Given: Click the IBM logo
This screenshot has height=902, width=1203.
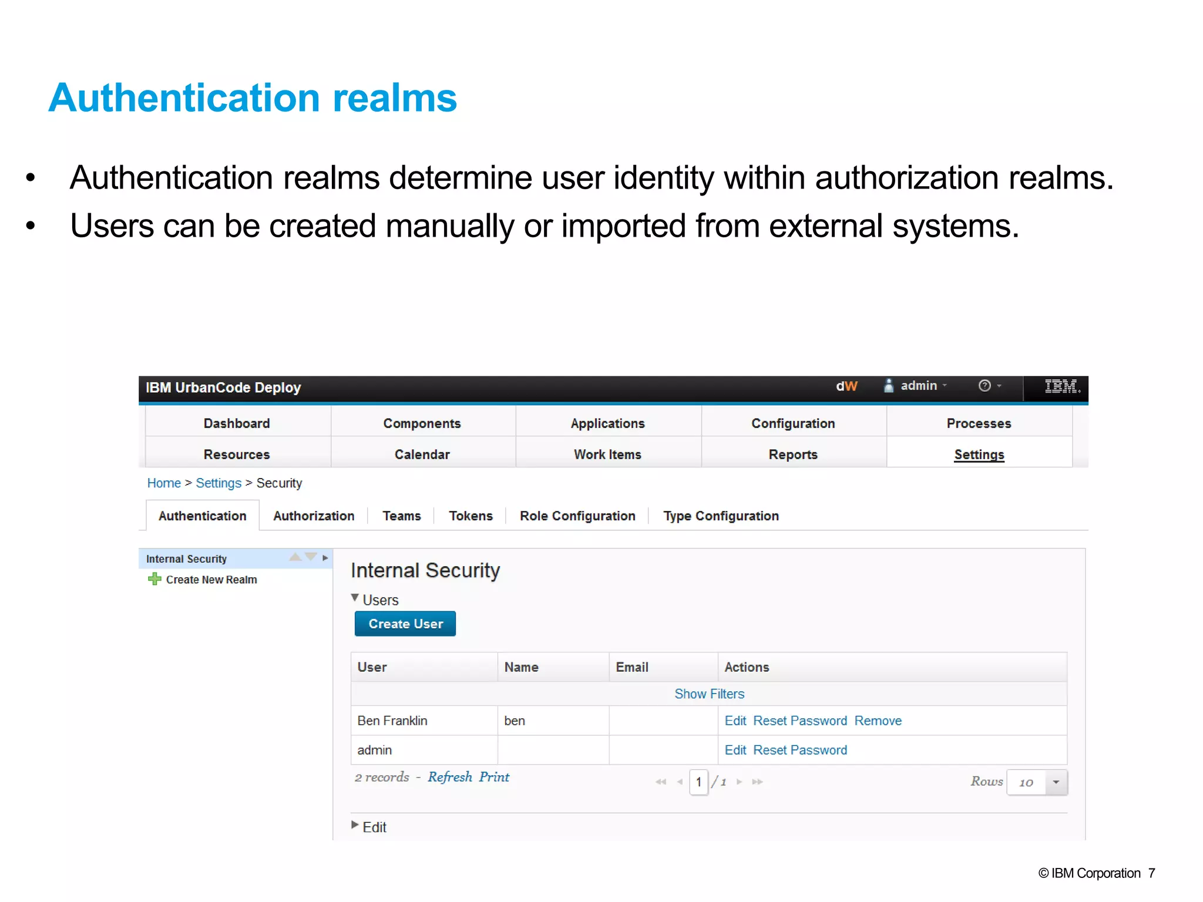Looking at the screenshot, I should click(x=1062, y=386).
